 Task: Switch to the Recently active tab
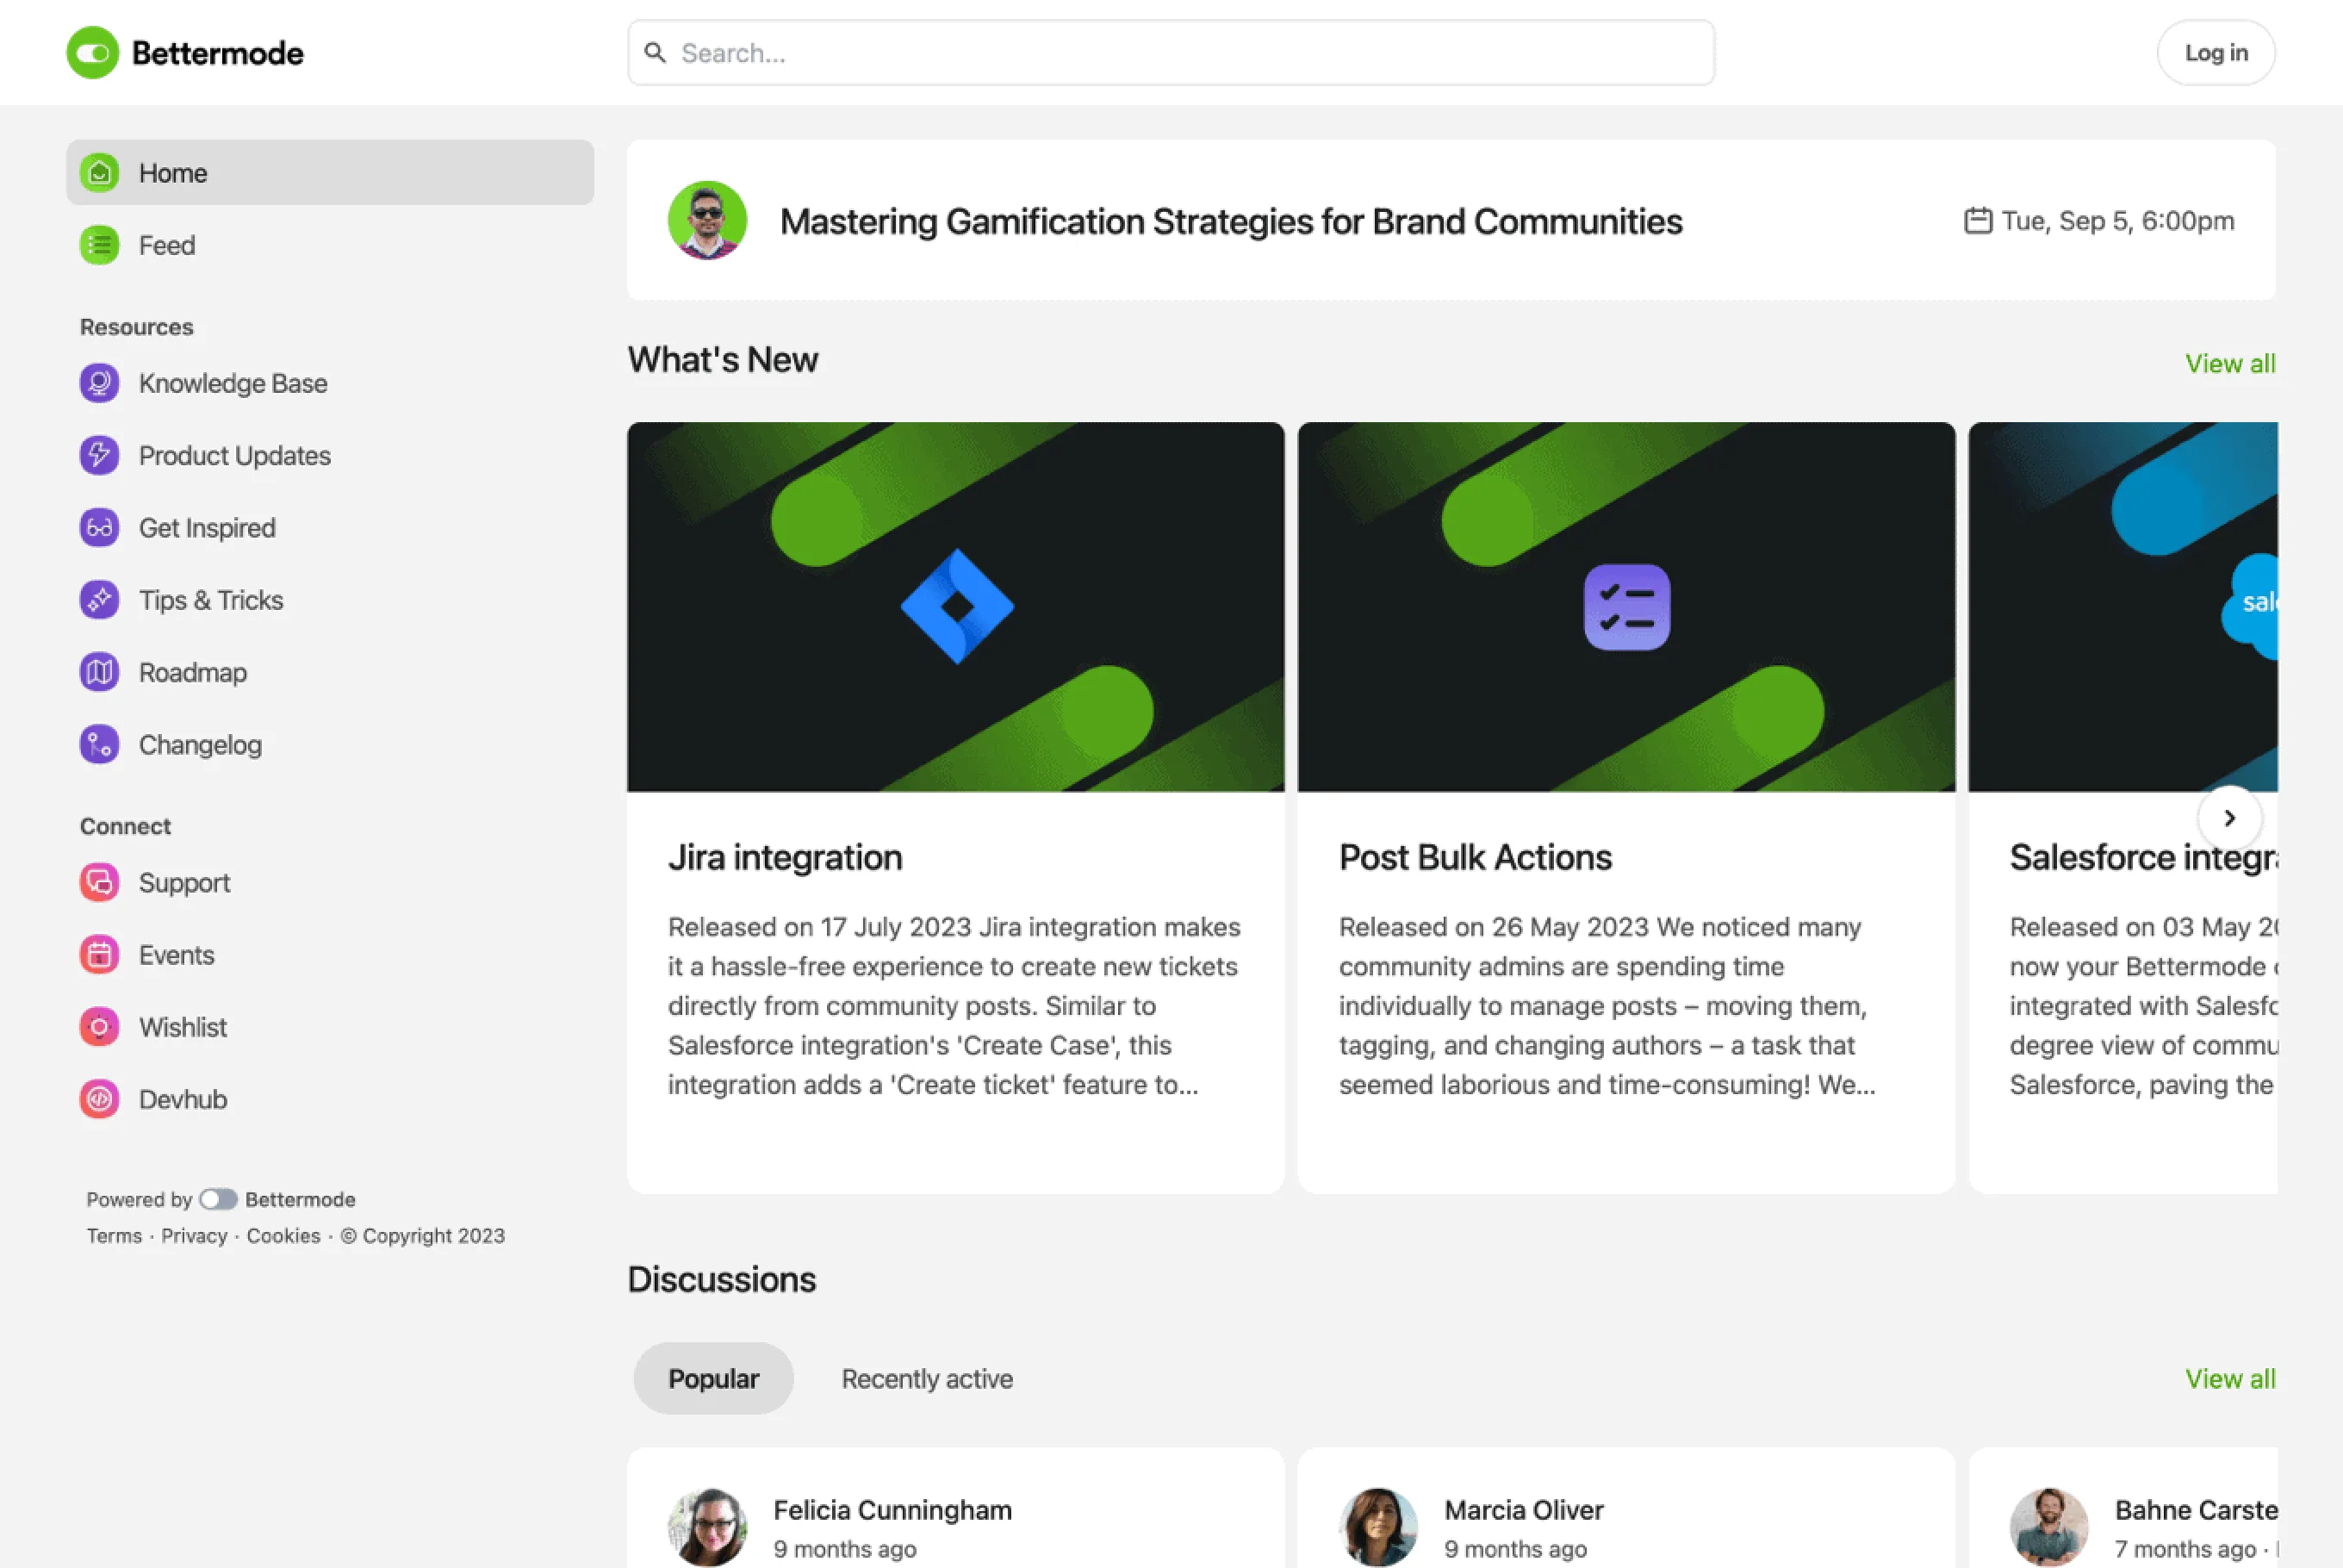pos(927,1378)
